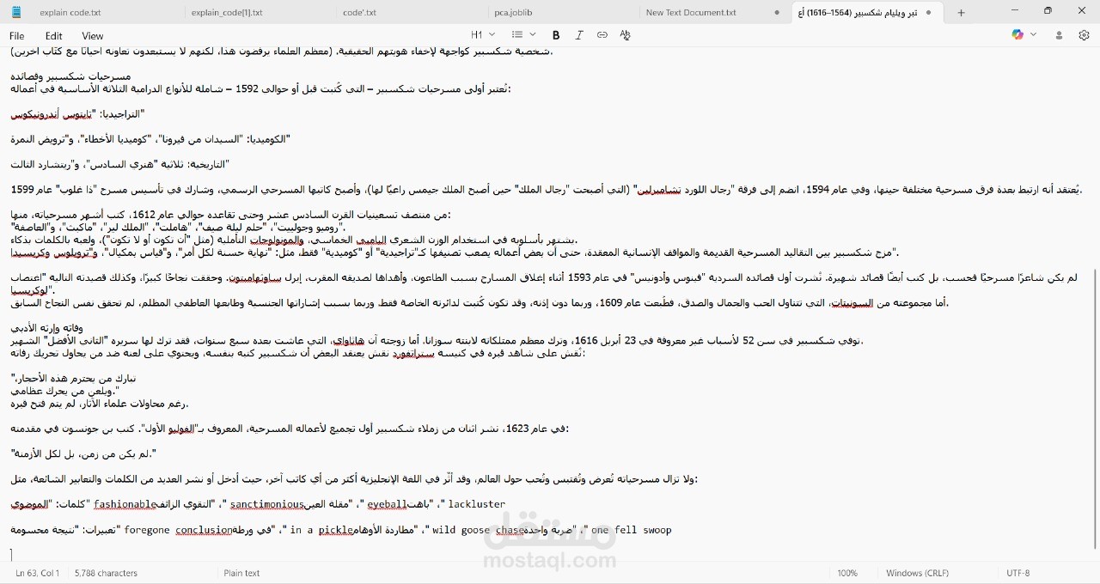Click the heading "مسرحيات شكسبير وقصائده"

tap(71, 76)
